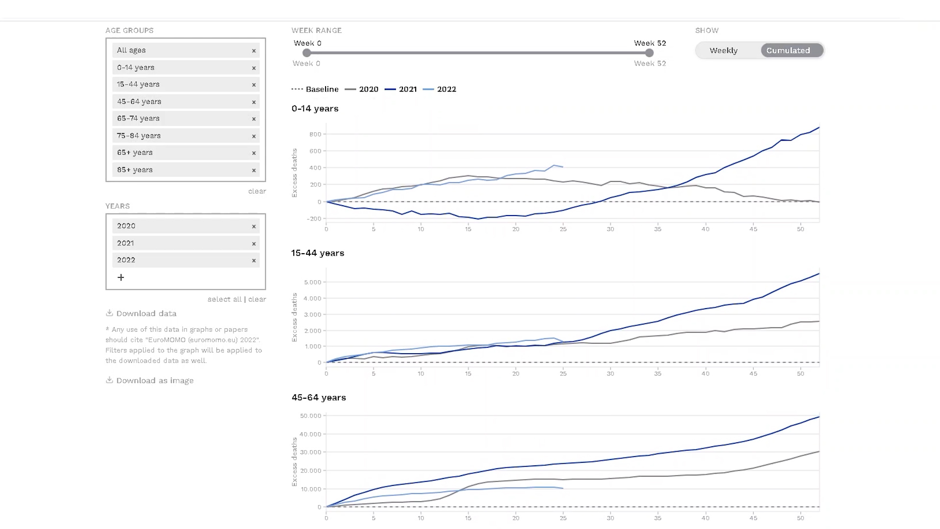The height and width of the screenshot is (529, 940).
Task: Select the Cumulated display option
Action: pyautogui.click(x=788, y=50)
